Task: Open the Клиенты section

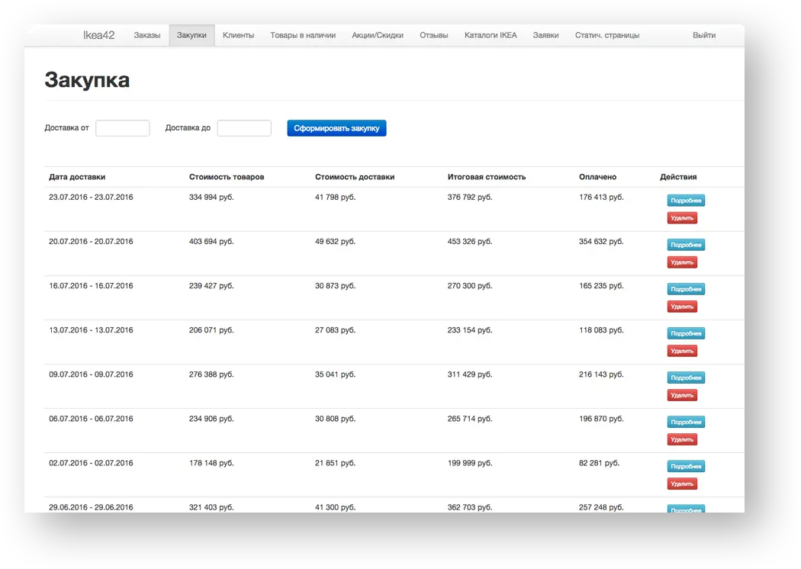Action: pos(238,35)
